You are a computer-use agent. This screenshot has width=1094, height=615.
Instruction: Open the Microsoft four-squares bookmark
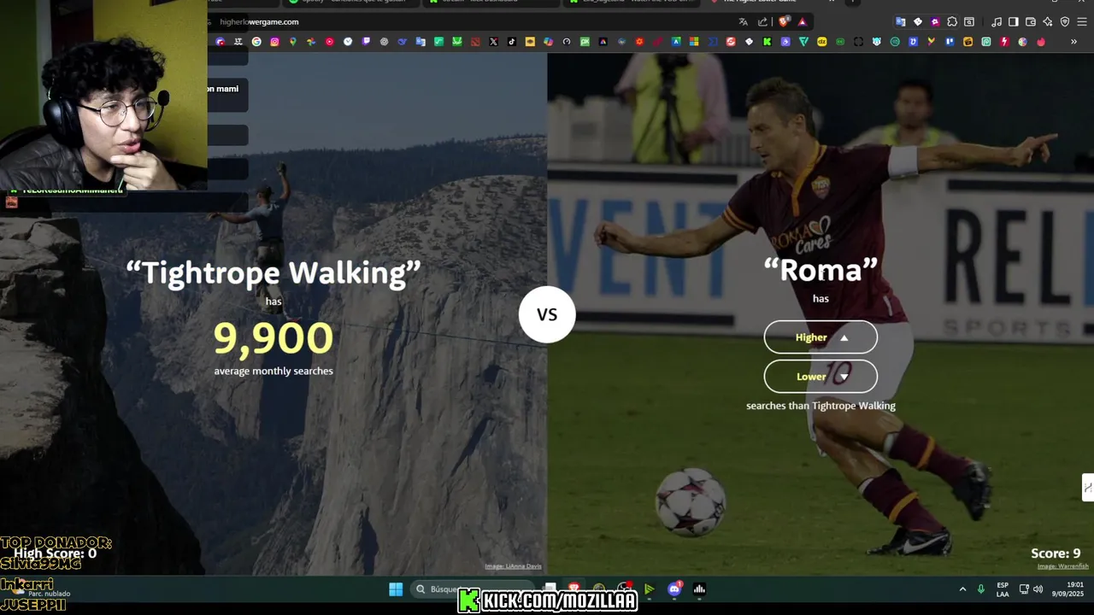[x=694, y=42]
